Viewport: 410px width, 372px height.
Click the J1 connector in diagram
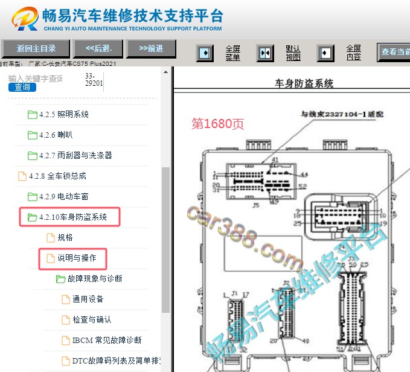tap(236, 321)
